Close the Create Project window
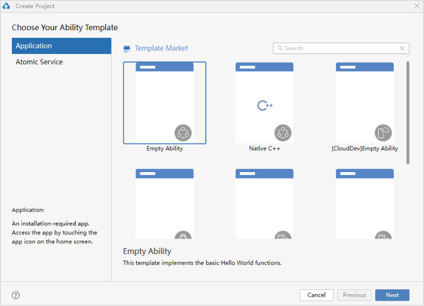Image resolution: width=424 pixels, height=306 pixels. 416,6
